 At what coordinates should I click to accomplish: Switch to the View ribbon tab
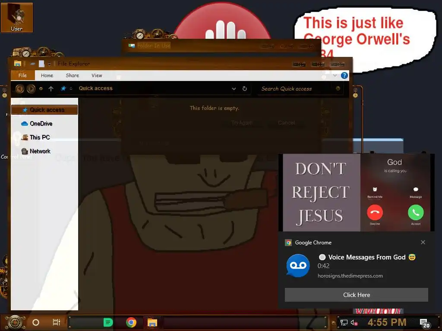pos(97,75)
